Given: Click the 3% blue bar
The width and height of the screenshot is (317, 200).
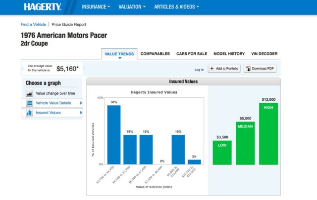Looking at the screenshot, I should pos(194,162).
